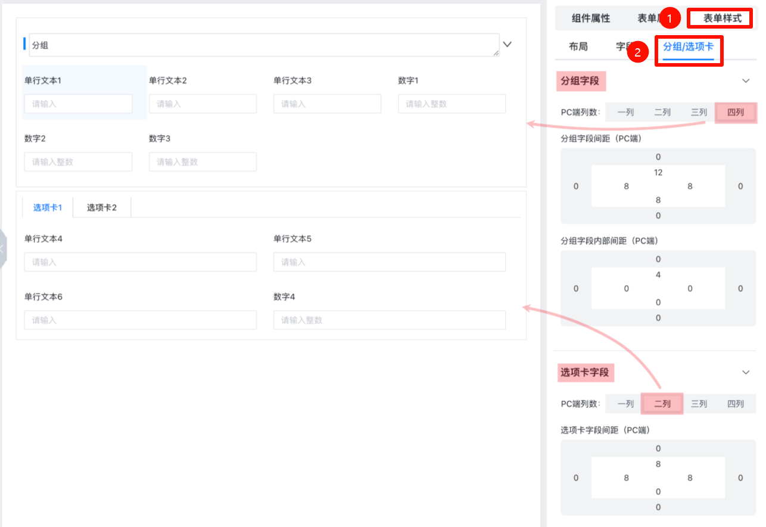
Task: Focus the 数字4 integer input
Action: (x=389, y=320)
